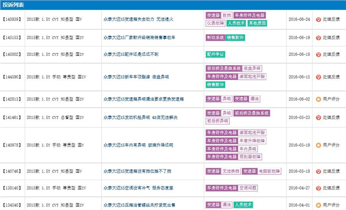Select the green 配件争议 tag
346x210 pixels.
[216, 55]
